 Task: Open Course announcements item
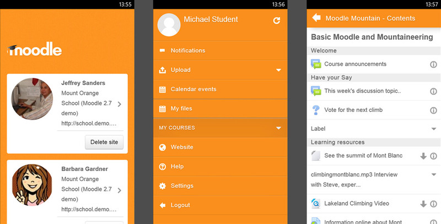355,64
